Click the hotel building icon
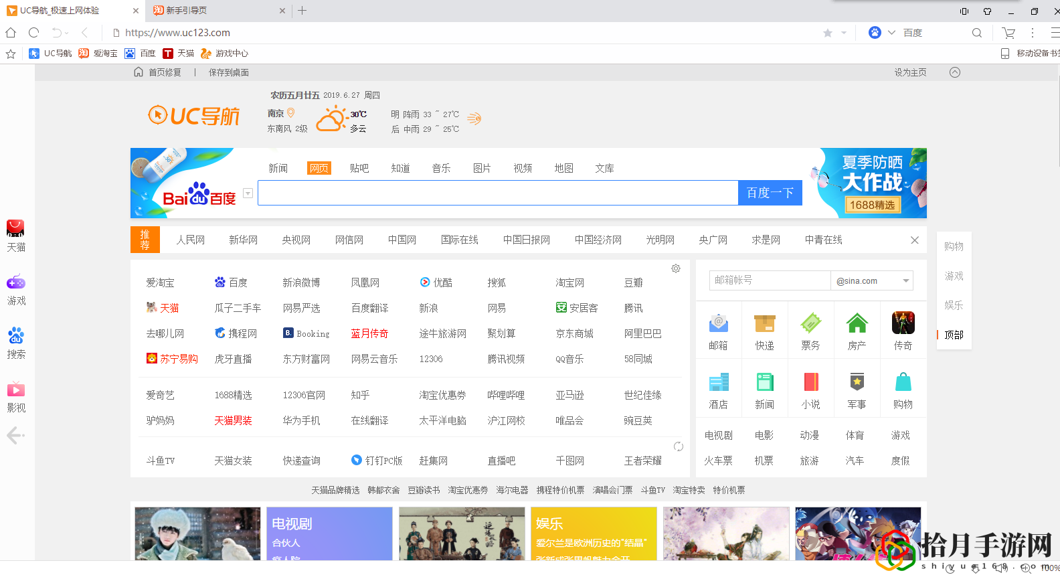Viewport: 1060px width, 575px height. (x=718, y=382)
